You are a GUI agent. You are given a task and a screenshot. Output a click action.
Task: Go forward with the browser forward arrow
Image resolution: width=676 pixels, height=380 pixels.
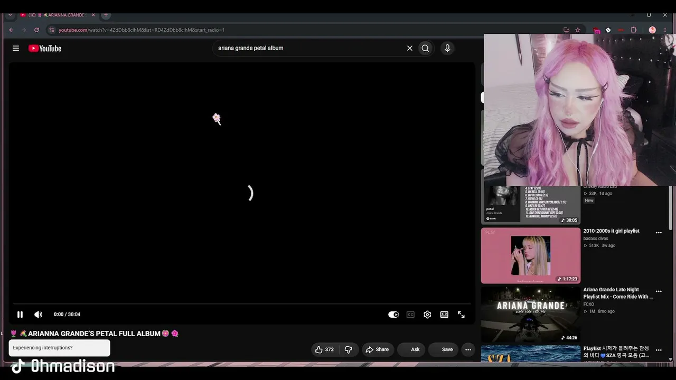(x=24, y=30)
